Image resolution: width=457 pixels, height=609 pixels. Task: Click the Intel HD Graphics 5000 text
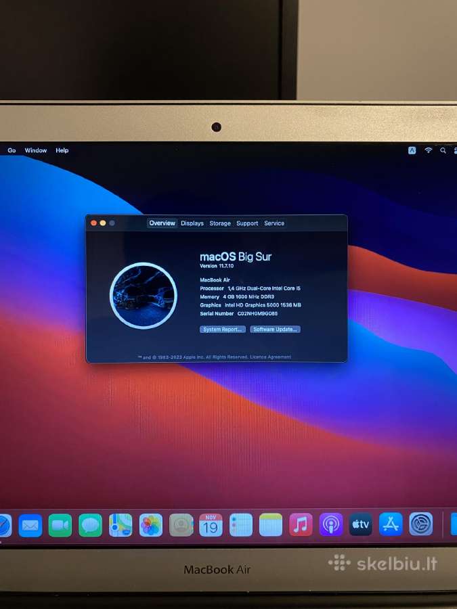click(263, 305)
